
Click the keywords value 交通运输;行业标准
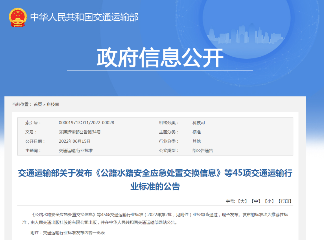tap(76, 150)
